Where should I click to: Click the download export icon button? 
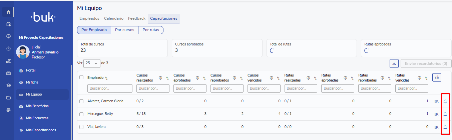click(x=394, y=63)
